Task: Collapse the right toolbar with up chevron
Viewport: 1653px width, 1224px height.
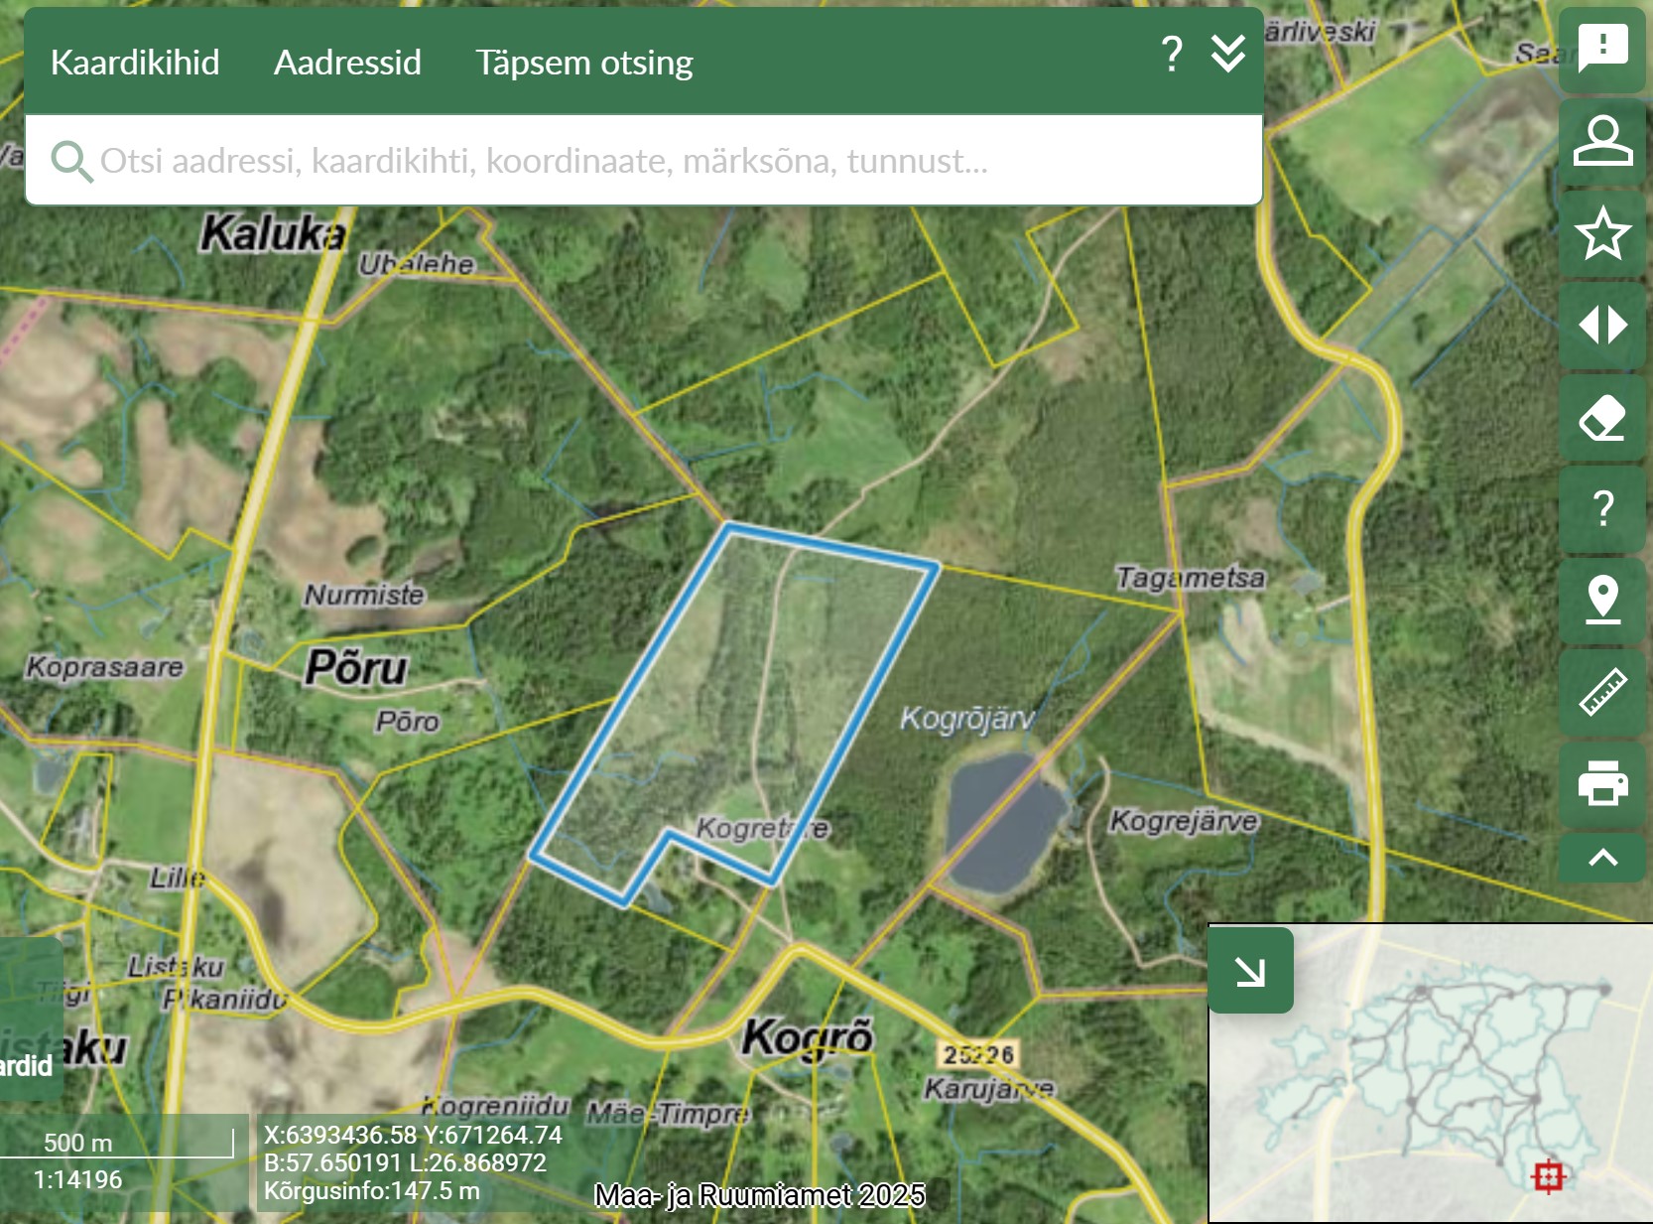Action: (x=1602, y=858)
